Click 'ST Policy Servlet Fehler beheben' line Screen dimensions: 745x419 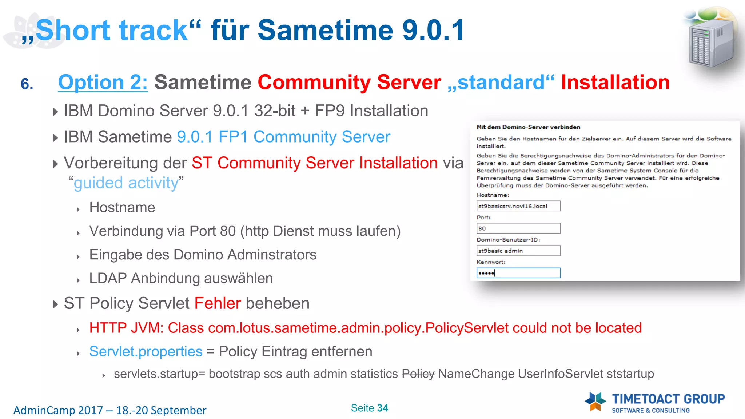pyautogui.click(x=187, y=303)
